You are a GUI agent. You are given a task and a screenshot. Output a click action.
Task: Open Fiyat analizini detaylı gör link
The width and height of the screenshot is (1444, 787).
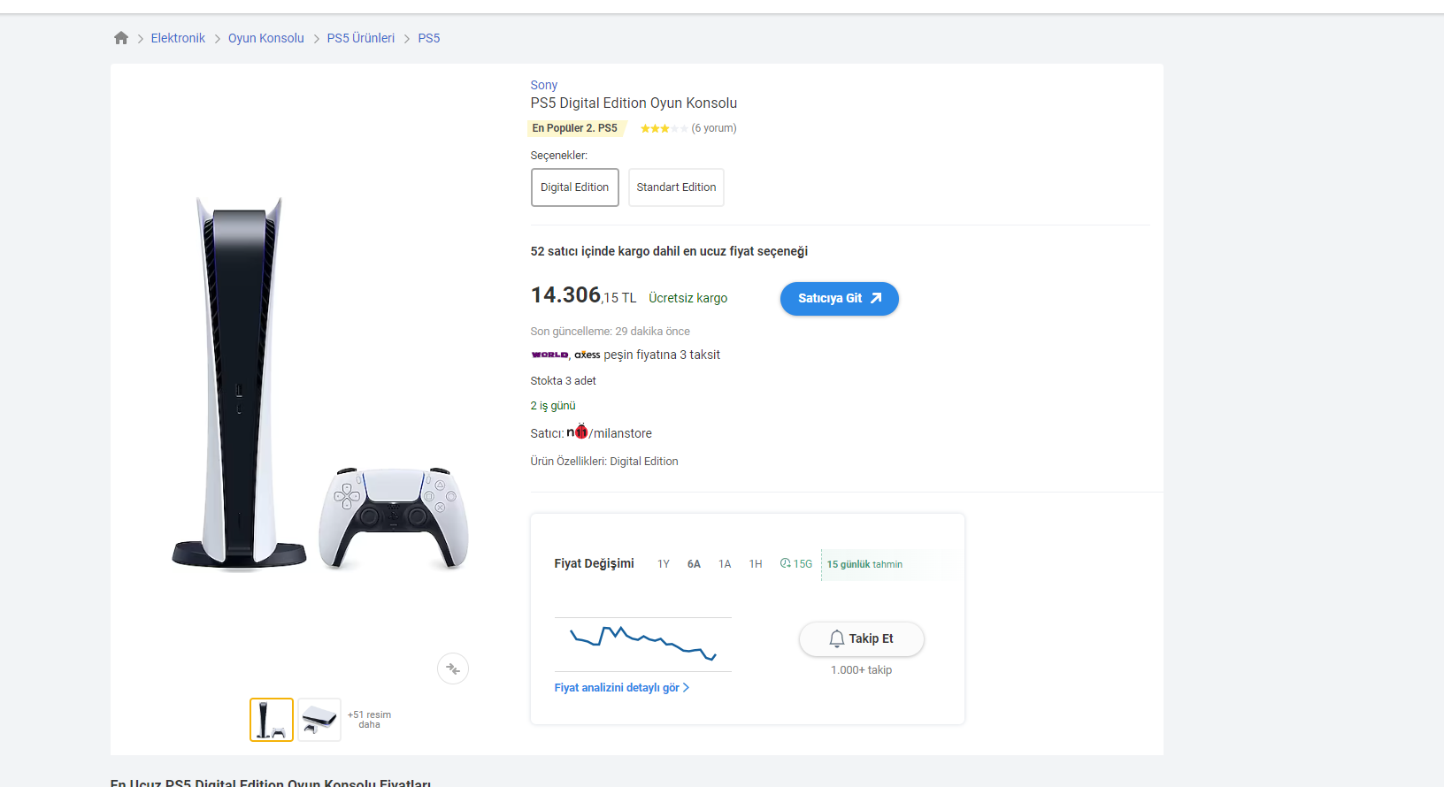(622, 688)
